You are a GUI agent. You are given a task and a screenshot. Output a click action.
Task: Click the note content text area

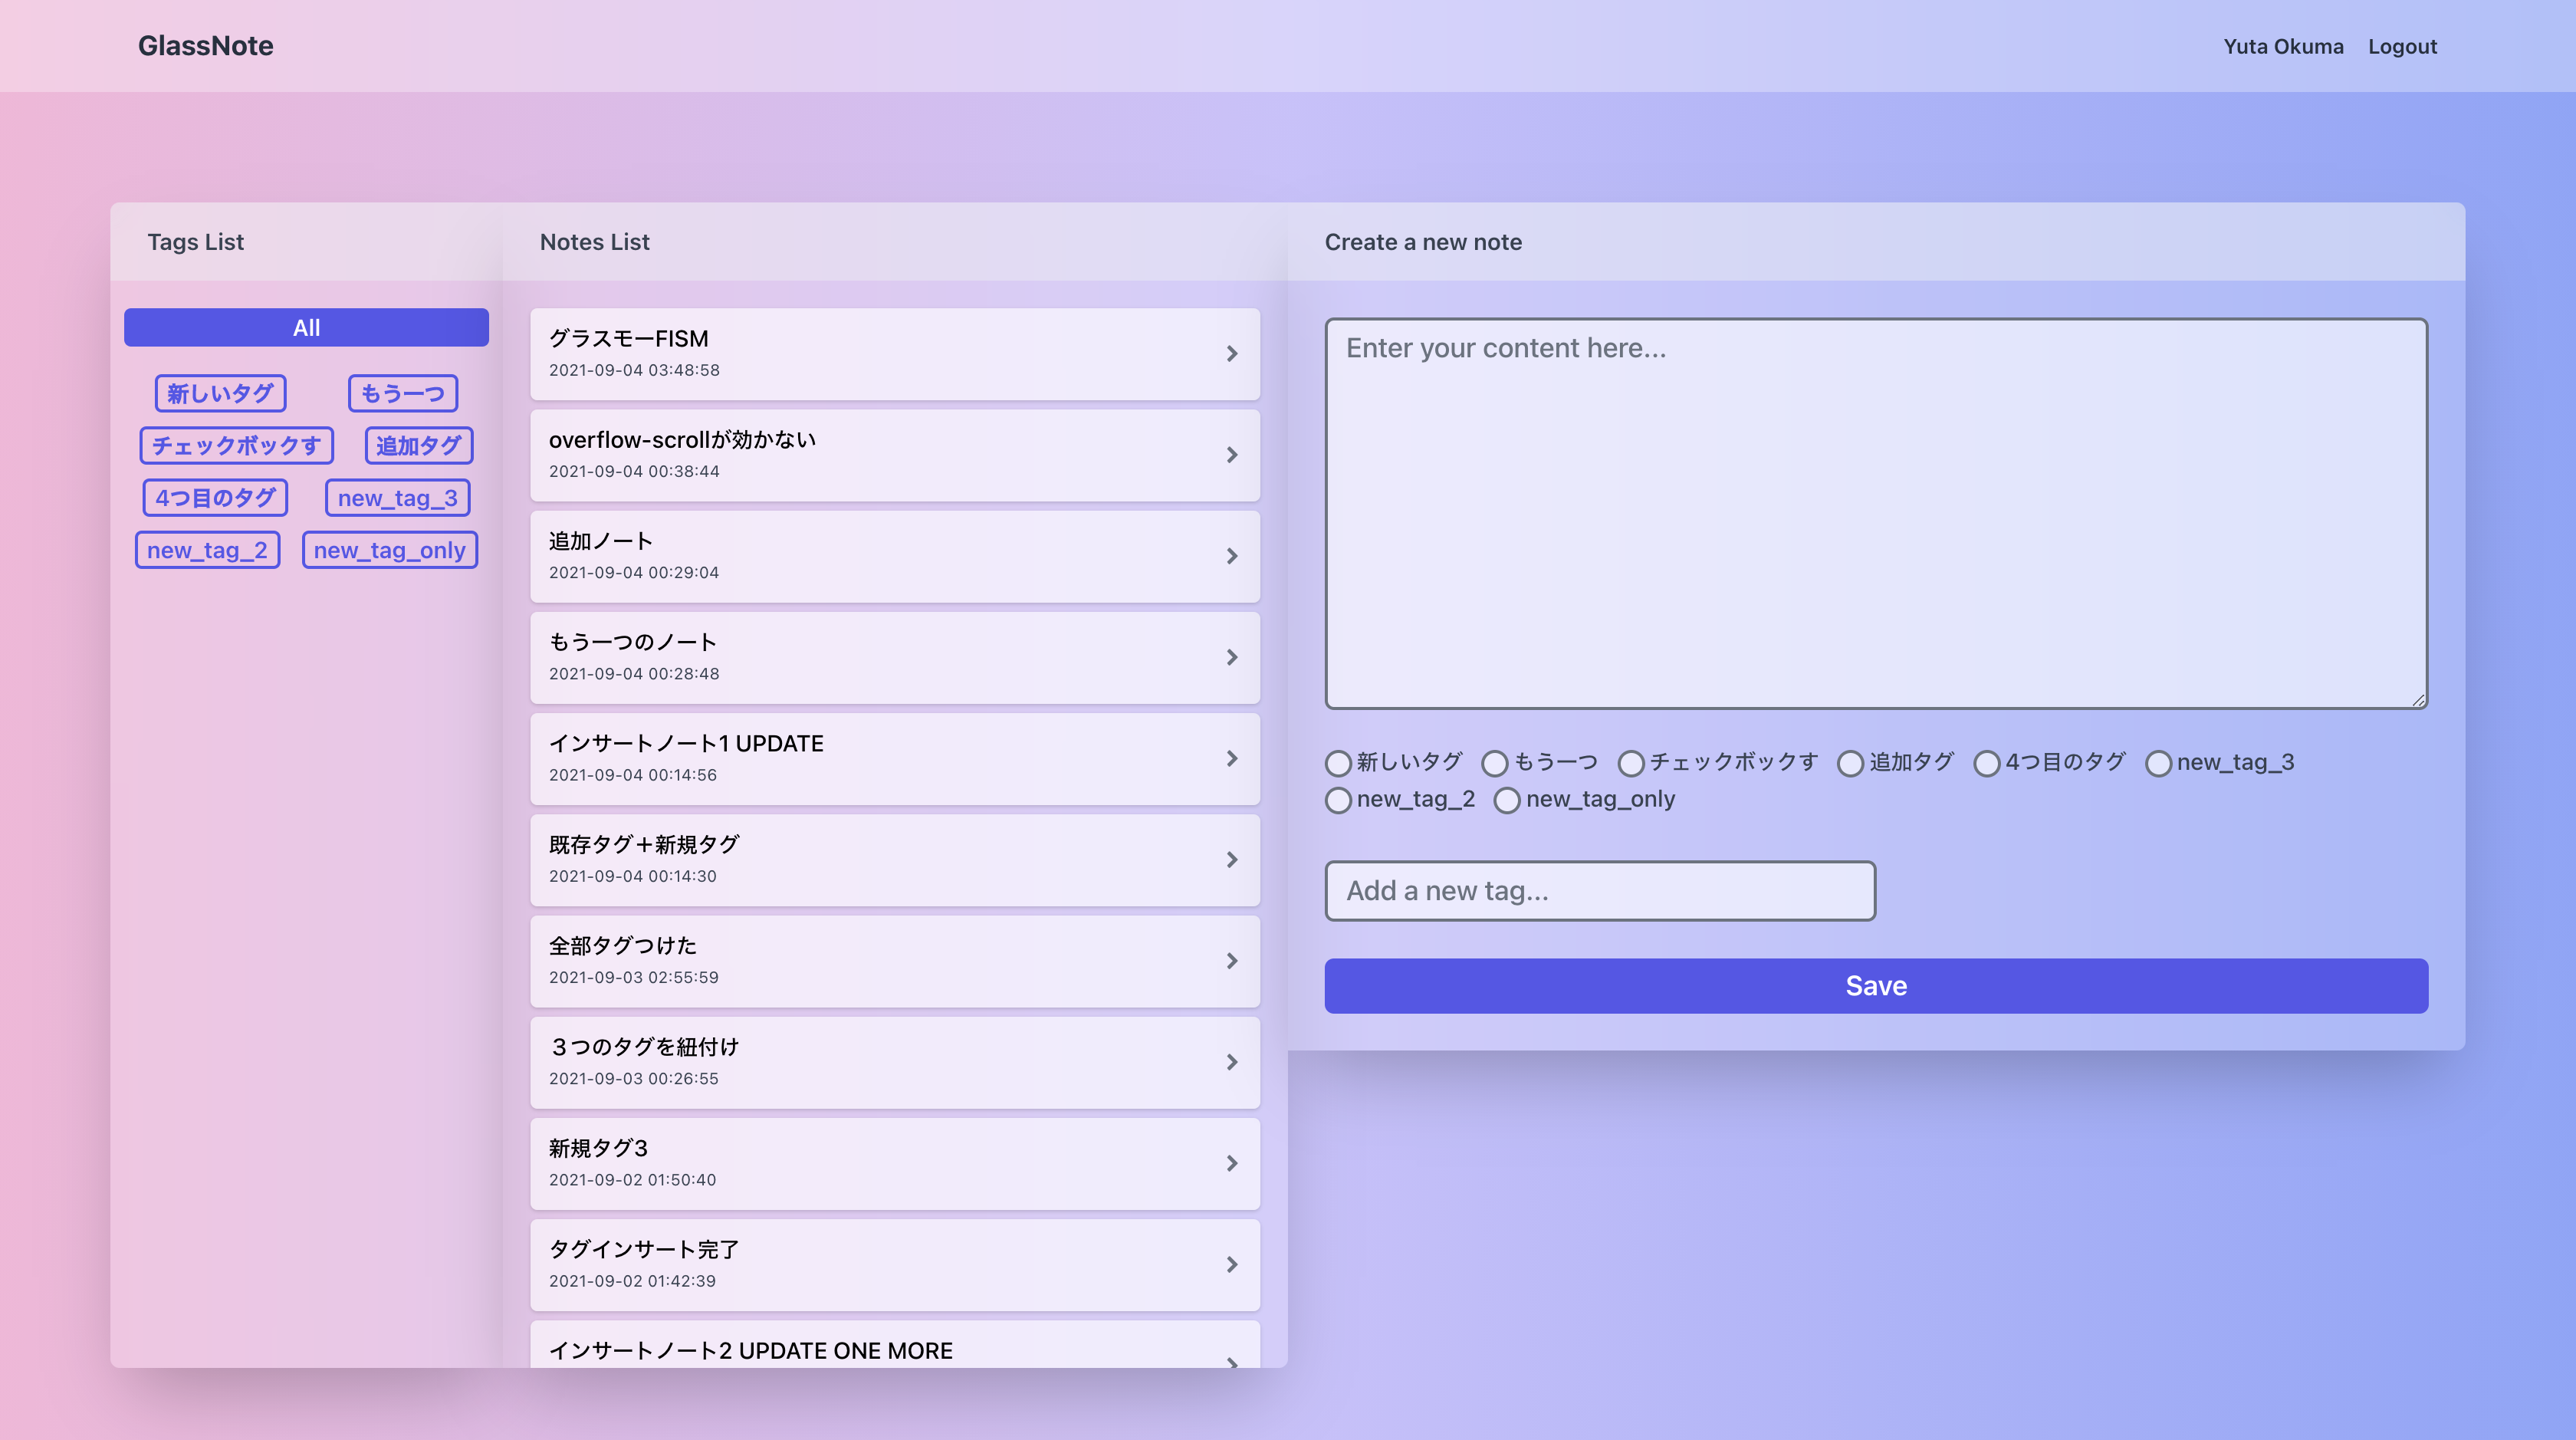(x=1875, y=513)
